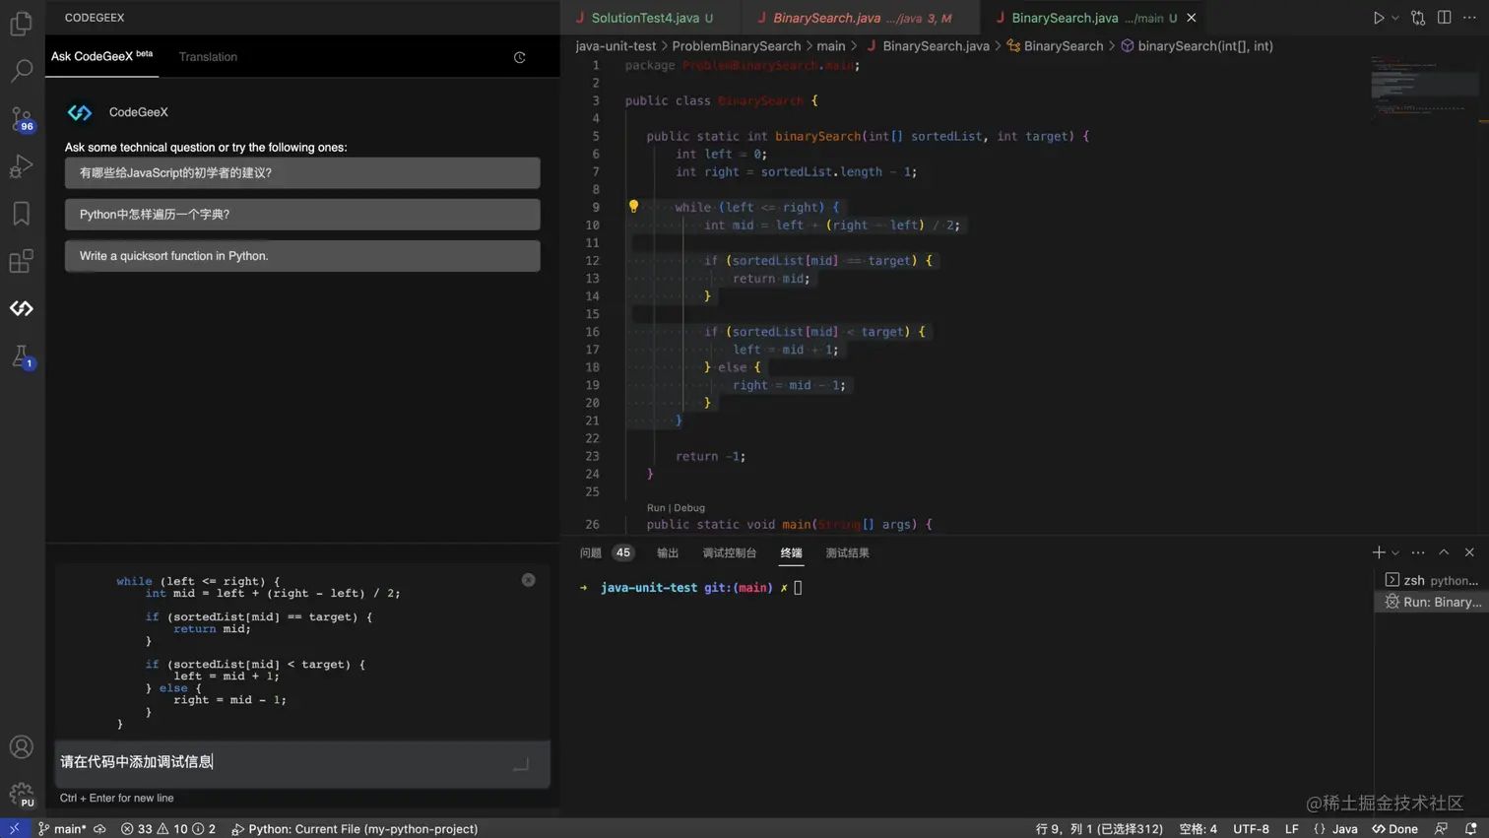Select the zsh python terminal instance

(x=1432, y=581)
